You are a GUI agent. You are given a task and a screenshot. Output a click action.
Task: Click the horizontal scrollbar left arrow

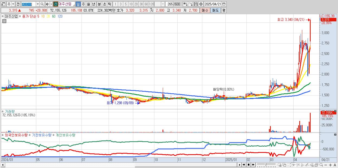click(x=3, y=165)
